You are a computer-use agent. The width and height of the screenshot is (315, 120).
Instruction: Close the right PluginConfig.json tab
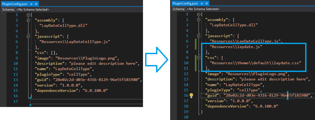click(207, 4)
